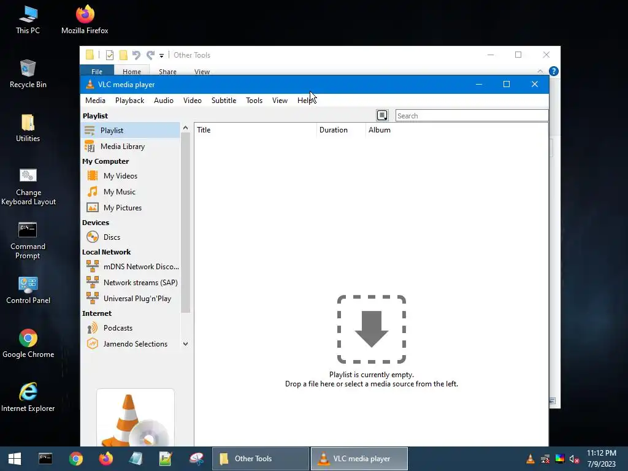628x471 pixels.
Task: Open the Playback menu
Action: coord(129,101)
